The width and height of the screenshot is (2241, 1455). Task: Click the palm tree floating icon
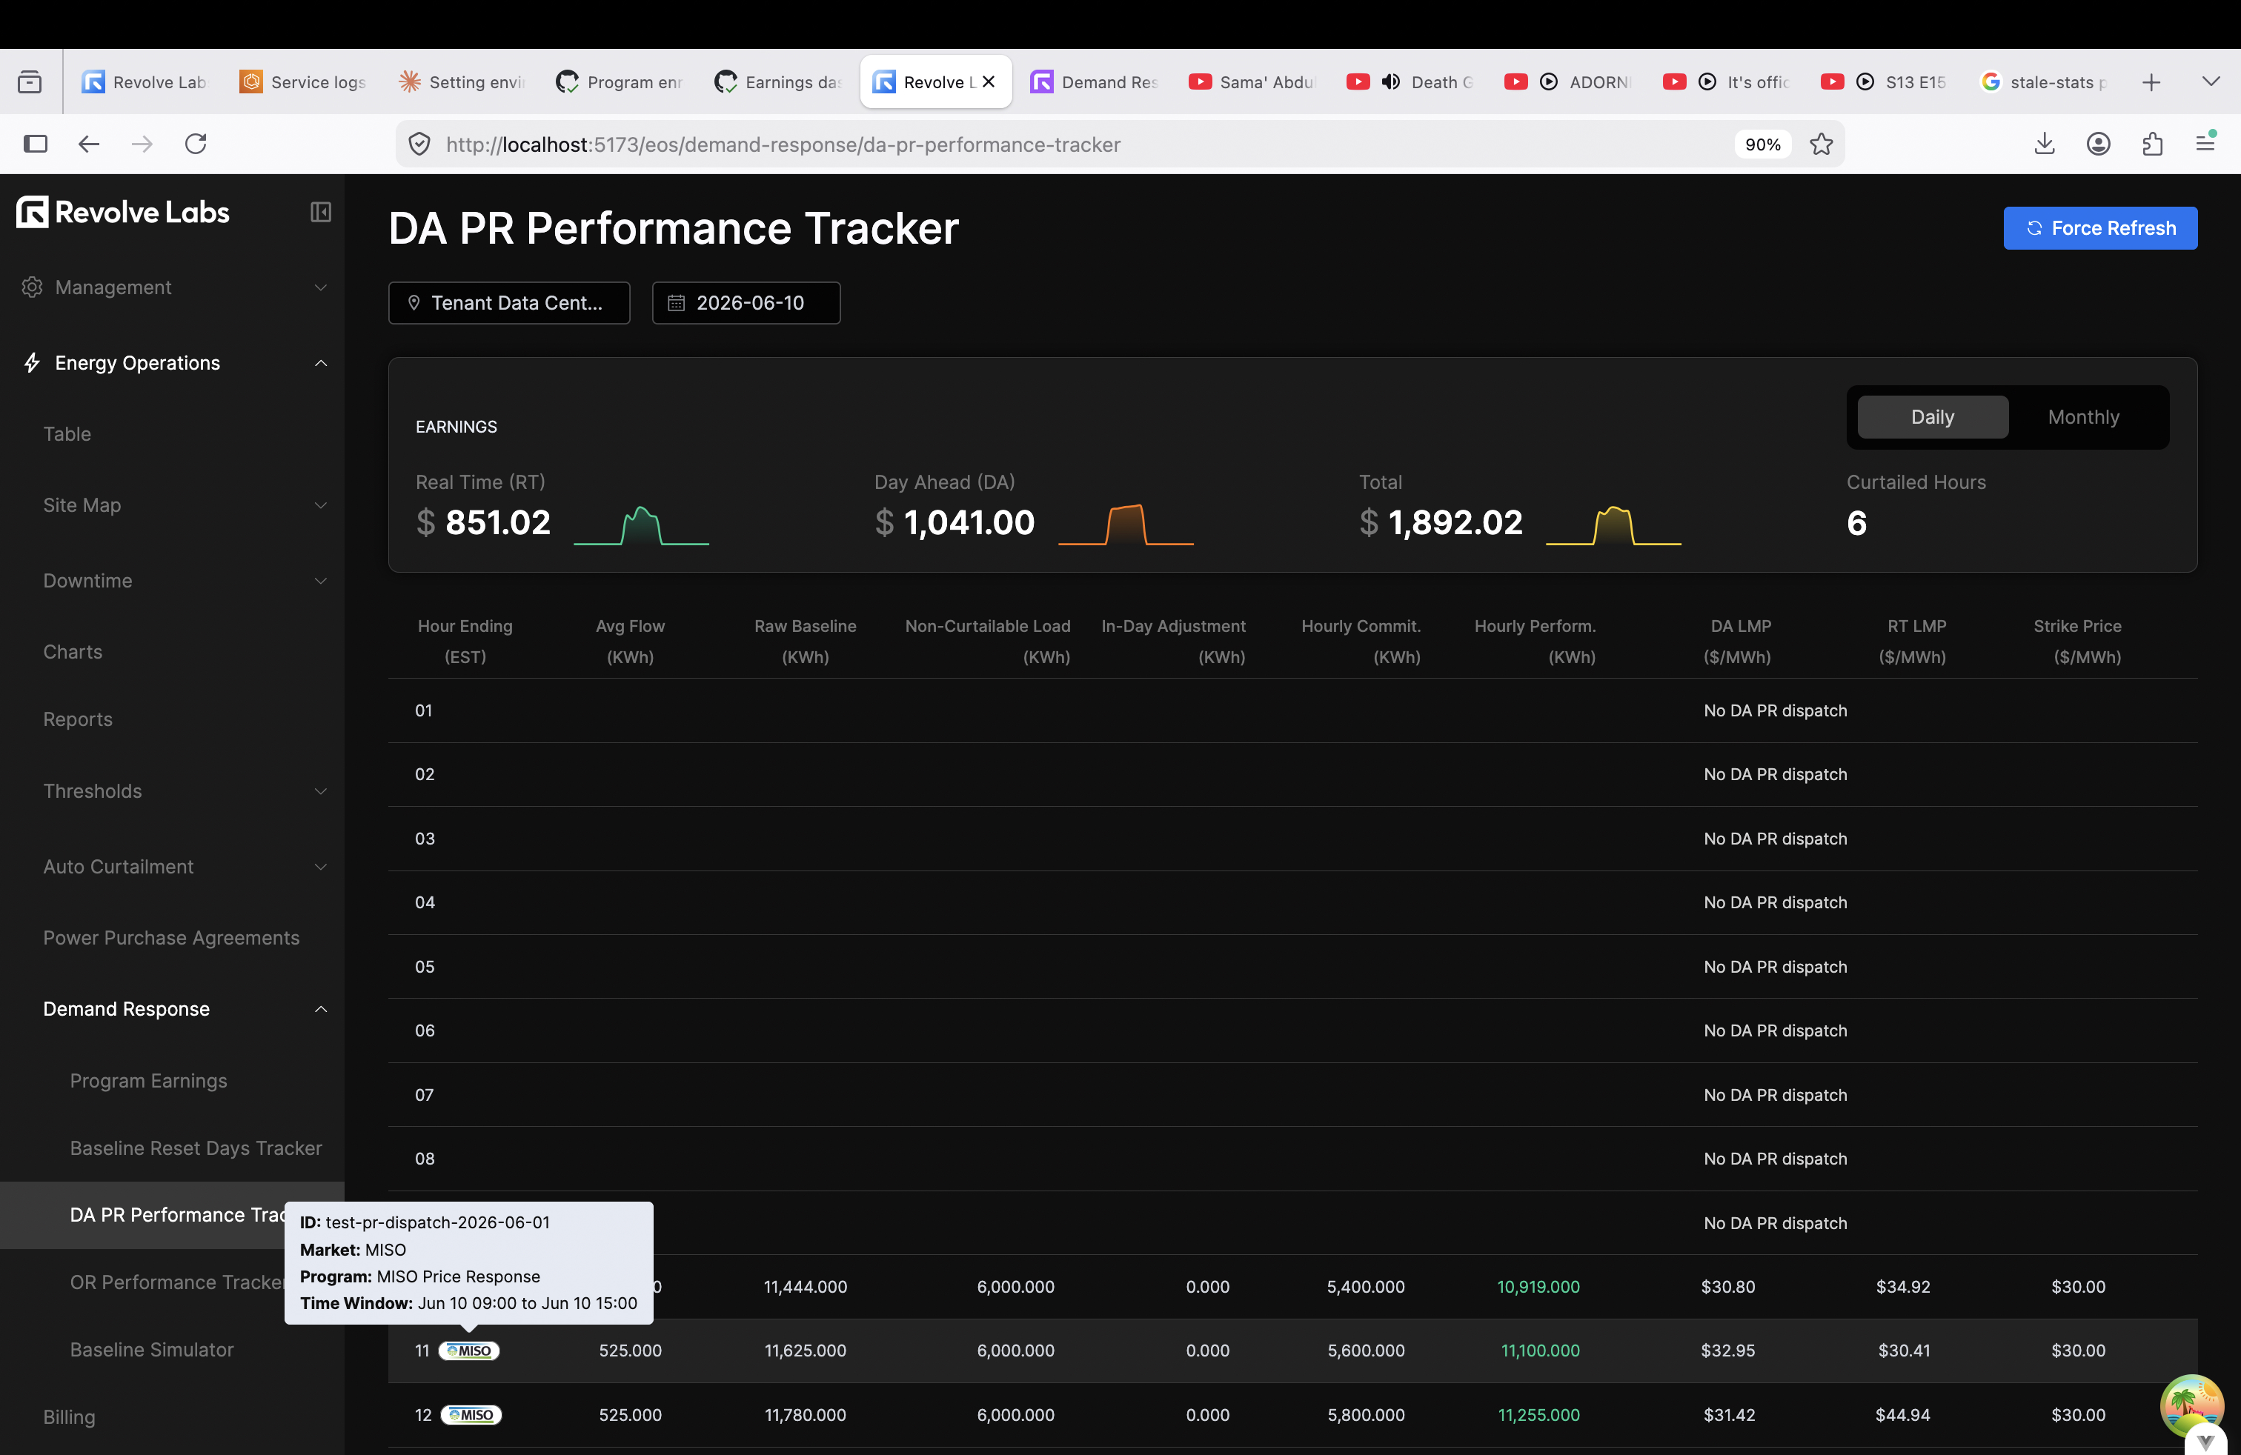(2192, 1405)
